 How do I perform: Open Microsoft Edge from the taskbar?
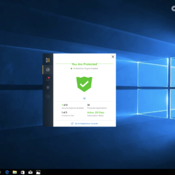[x=7, y=172]
